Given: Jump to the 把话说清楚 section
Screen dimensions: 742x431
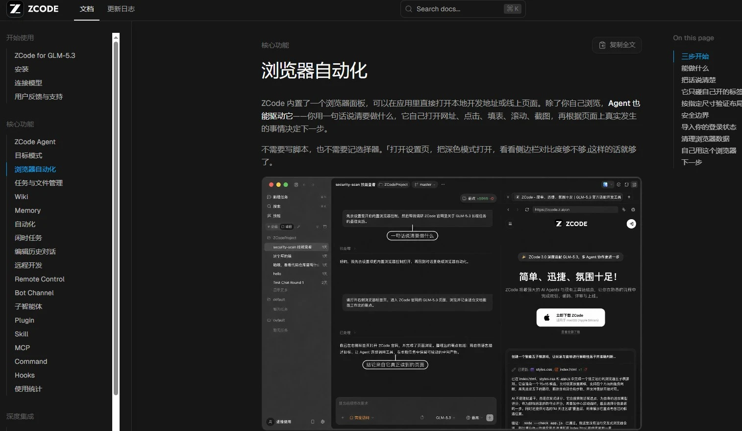Looking at the screenshot, I should click(x=698, y=80).
